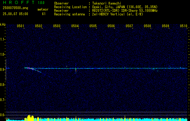Click the meteor count 61

[x=43, y=14]
